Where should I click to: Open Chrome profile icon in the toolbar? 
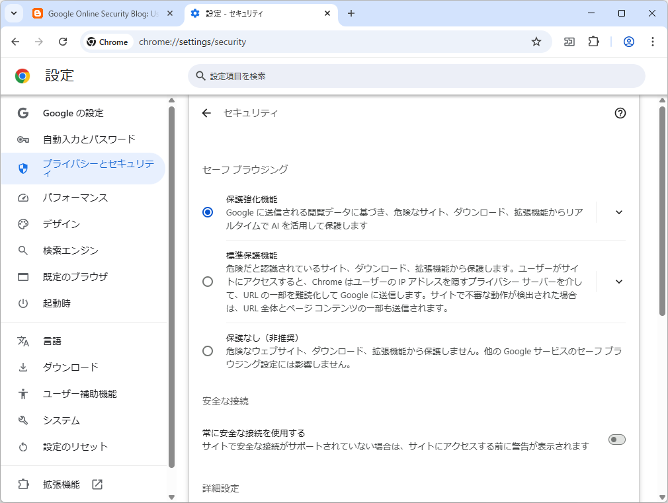(628, 41)
